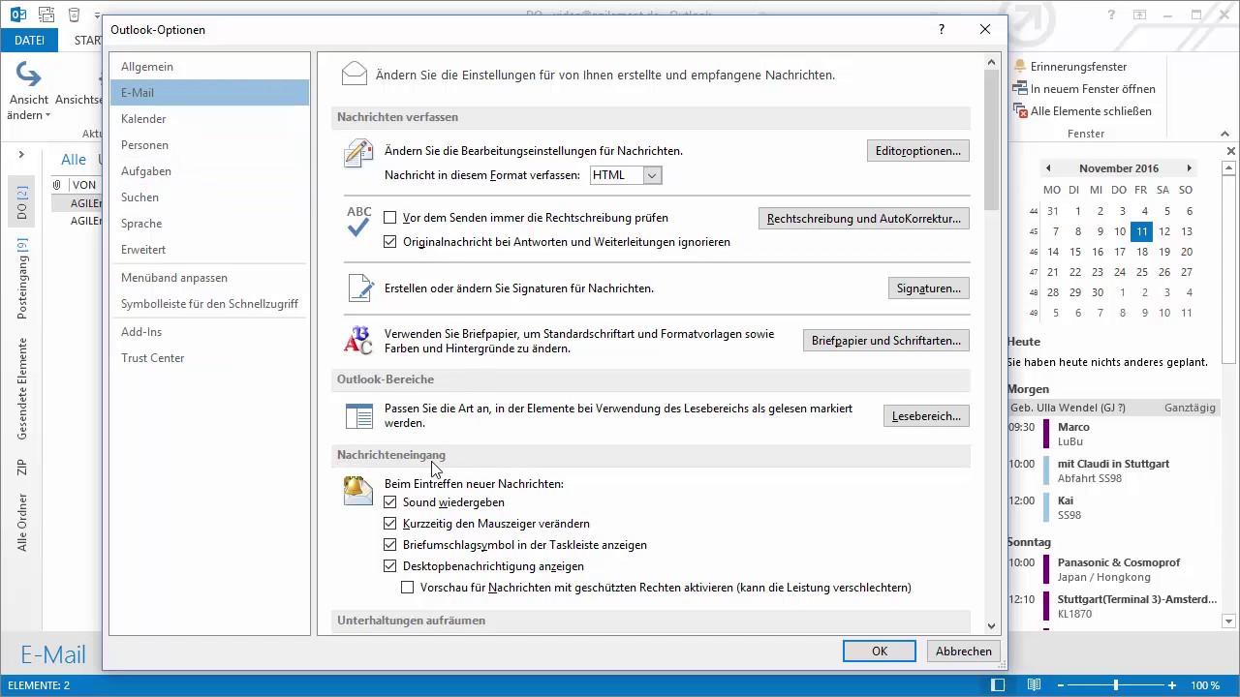
Task: Toggle ignore original message in replies checkbox
Action: [390, 242]
